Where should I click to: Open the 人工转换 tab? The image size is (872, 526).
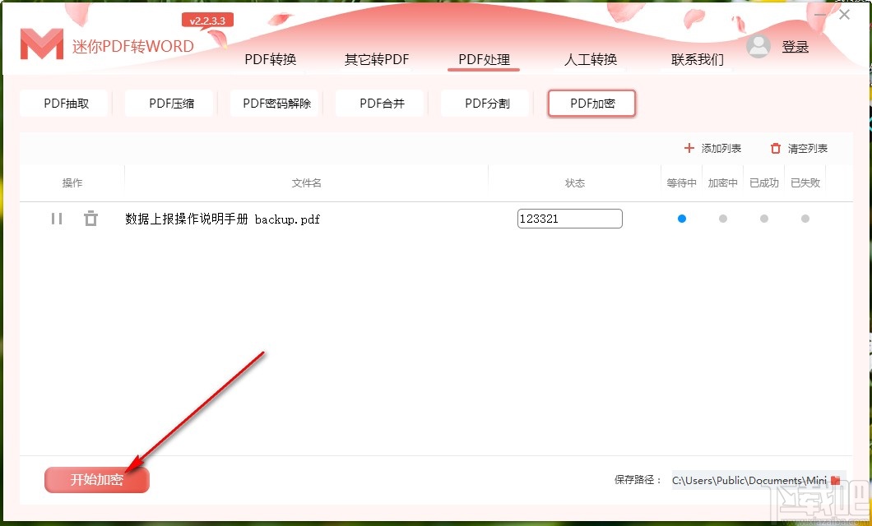click(591, 59)
